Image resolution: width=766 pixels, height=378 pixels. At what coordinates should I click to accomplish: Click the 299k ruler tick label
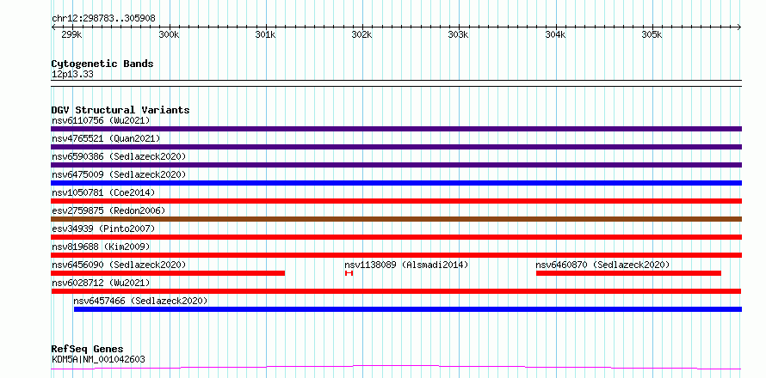pyautogui.click(x=71, y=34)
